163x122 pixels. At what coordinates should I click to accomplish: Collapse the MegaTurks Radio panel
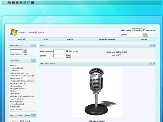(152, 63)
